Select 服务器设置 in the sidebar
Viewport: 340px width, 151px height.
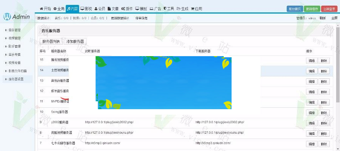tap(16, 79)
